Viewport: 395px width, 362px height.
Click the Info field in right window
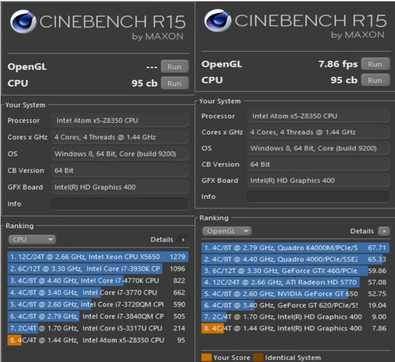318,196
